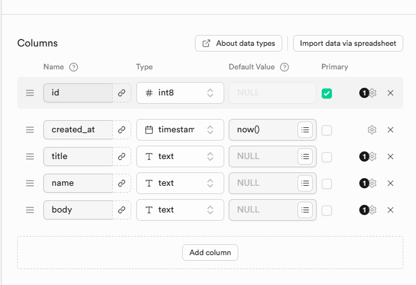The height and width of the screenshot is (285, 416).
Task: Uncheck the Primary checkbox for id
Action: 327,94
